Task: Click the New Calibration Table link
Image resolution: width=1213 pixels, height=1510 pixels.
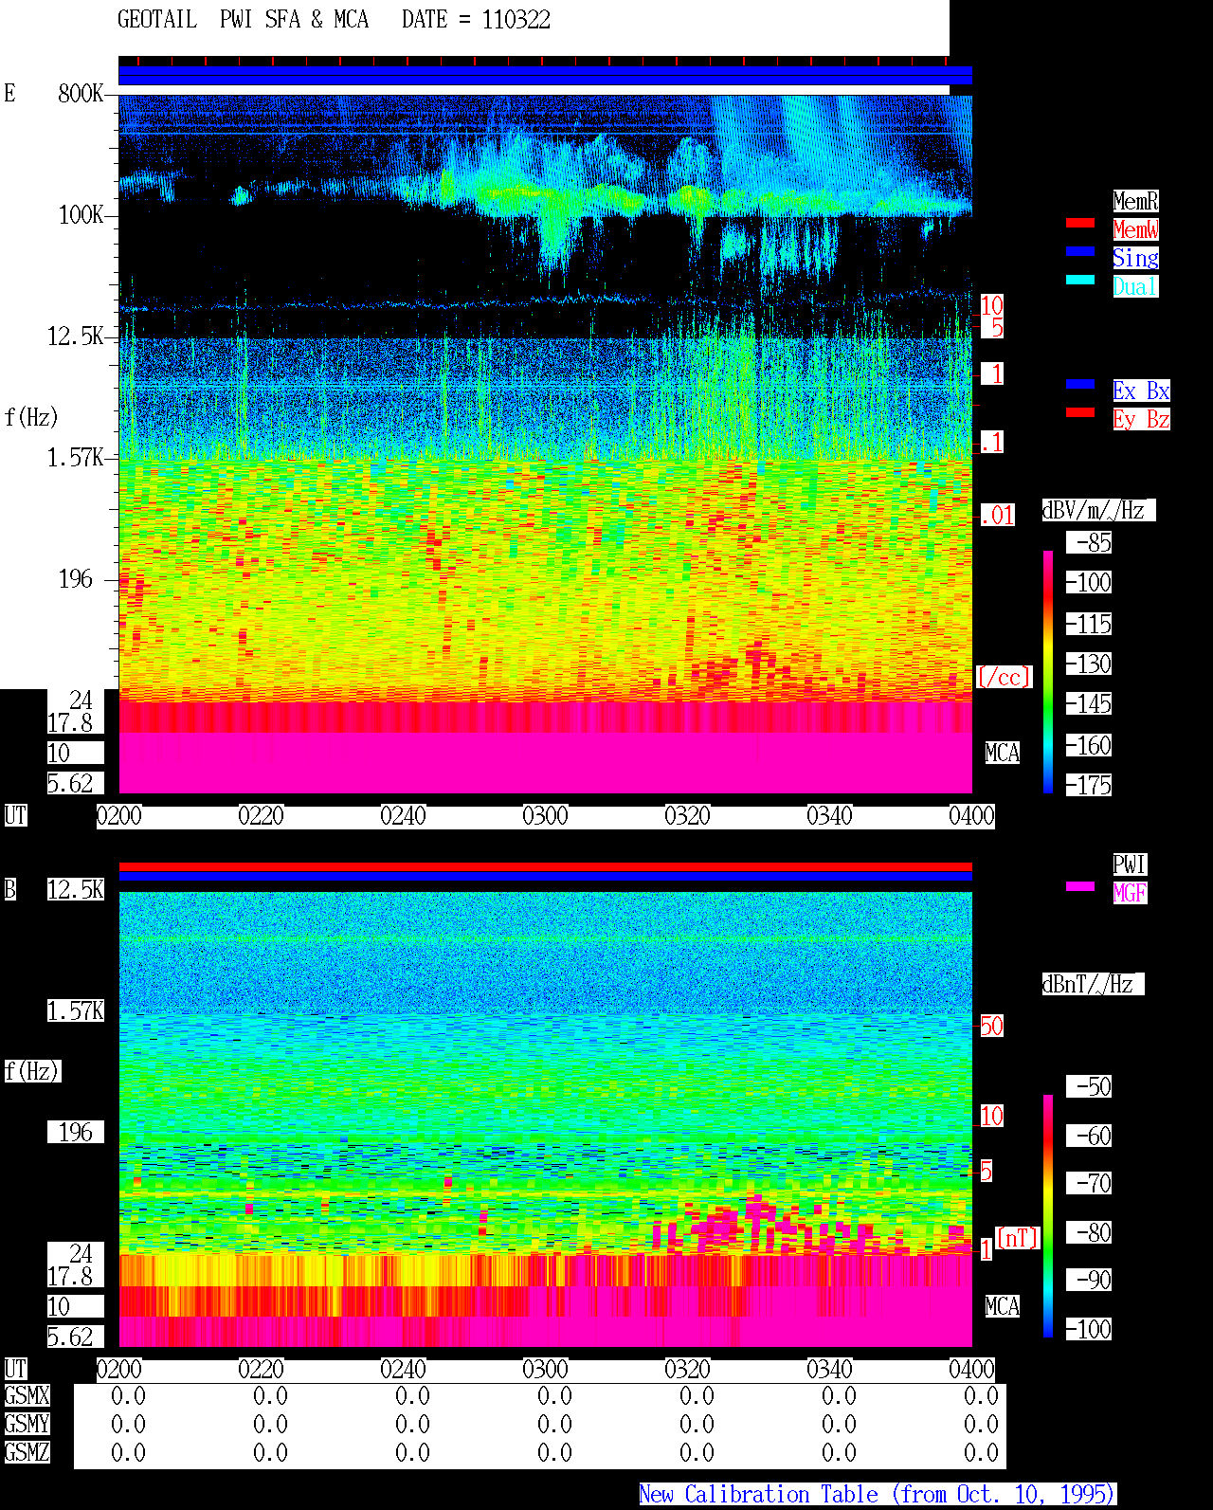Action: tap(878, 1494)
